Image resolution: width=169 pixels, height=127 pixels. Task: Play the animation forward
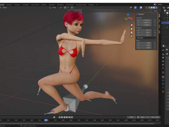pos(67,117)
